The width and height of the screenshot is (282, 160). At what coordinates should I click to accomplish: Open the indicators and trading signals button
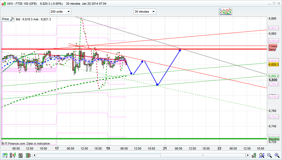225,12
